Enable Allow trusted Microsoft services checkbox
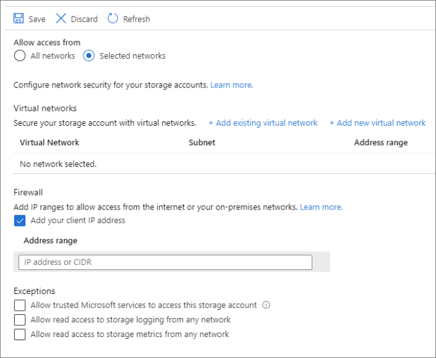The height and width of the screenshot is (358, 436). [x=20, y=305]
